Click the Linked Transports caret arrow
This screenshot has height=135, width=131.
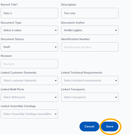click(116, 97)
